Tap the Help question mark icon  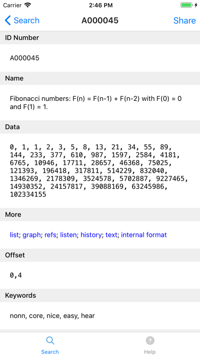pos(150,340)
